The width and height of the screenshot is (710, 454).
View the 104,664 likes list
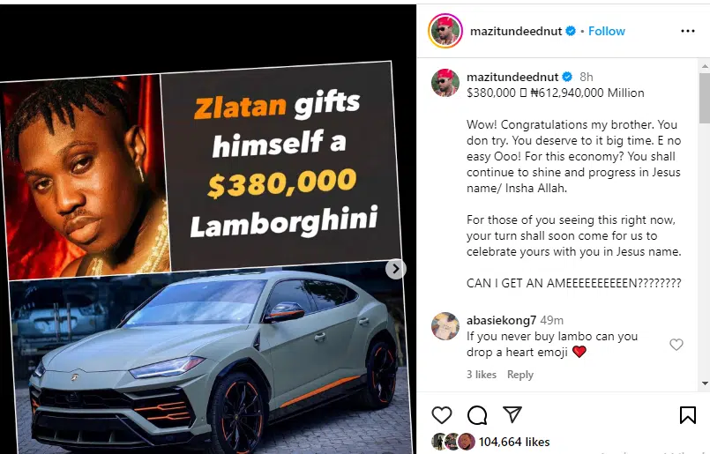[x=514, y=442]
